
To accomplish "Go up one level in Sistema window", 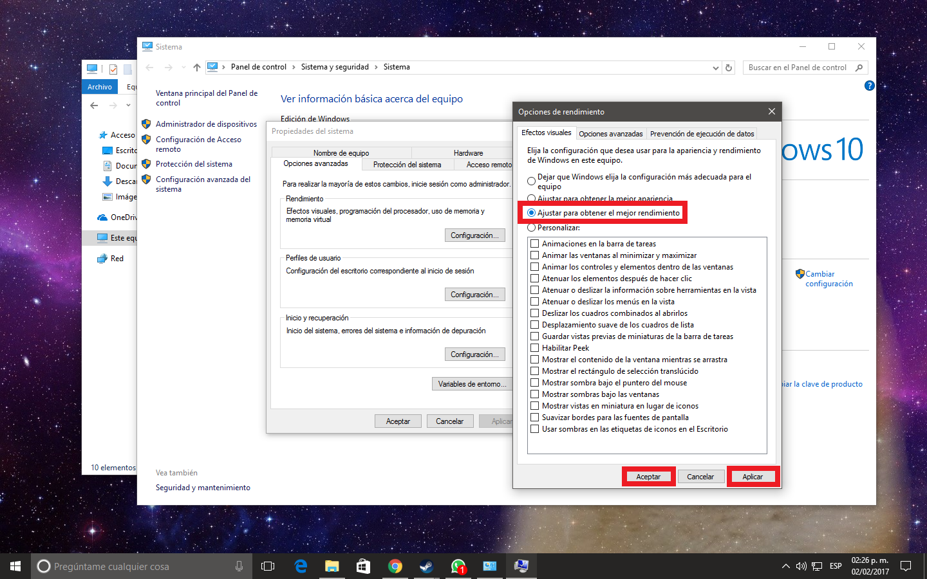I will pos(197,68).
